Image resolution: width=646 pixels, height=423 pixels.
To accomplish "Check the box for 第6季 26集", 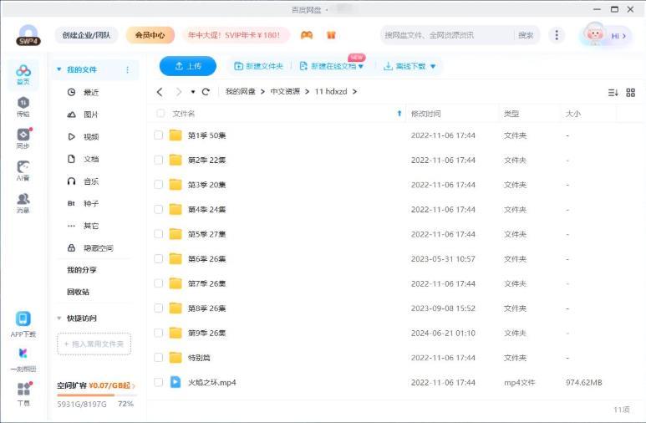I will [158, 259].
